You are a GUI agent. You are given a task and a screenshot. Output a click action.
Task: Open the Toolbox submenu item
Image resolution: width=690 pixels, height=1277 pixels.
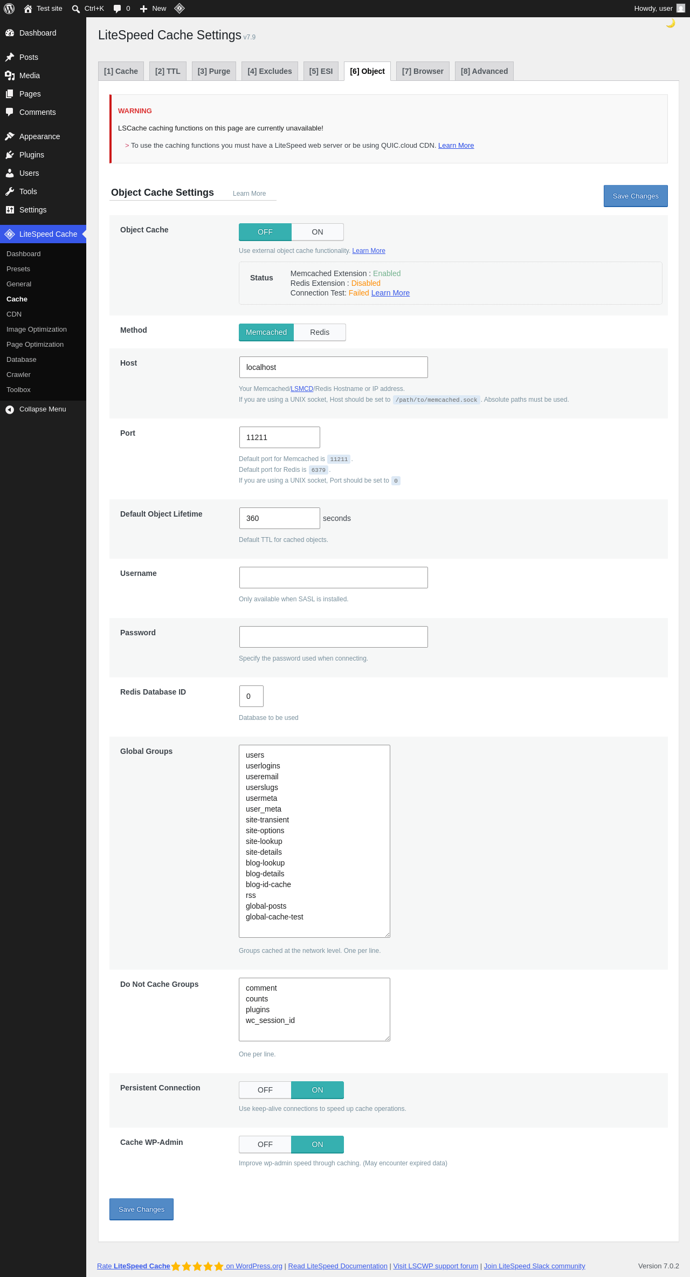pos(43,390)
